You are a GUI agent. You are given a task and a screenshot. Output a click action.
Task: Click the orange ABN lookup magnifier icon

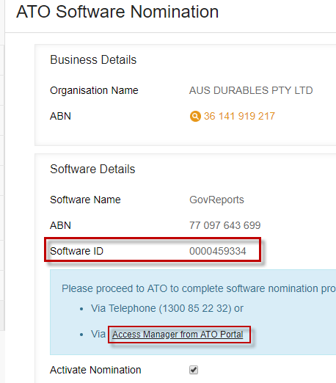coord(195,116)
